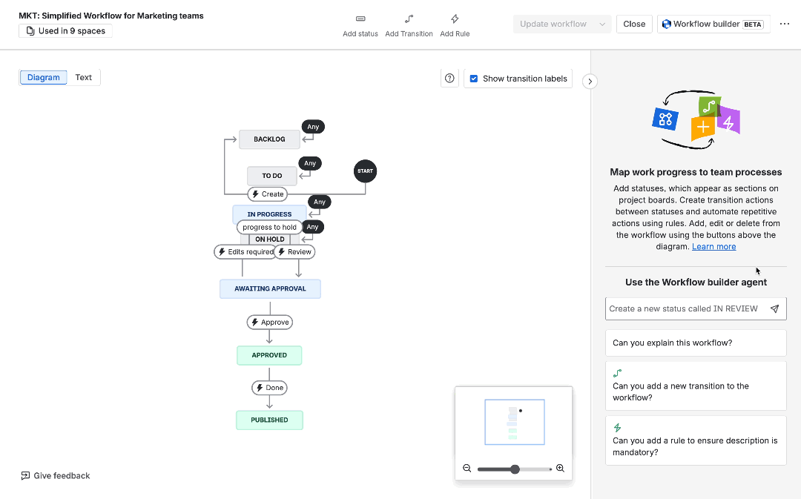The image size is (801, 499).
Task: Click the Close button
Action: pyautogui.click(x=634, y=24)
